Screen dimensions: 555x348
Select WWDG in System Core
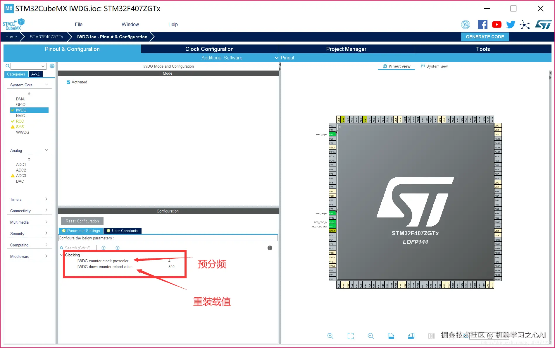click(x=23, y=132)
